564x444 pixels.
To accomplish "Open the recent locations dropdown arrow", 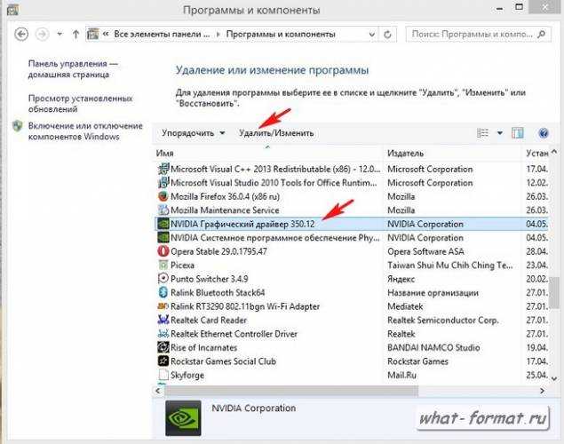I will [60, 34].
